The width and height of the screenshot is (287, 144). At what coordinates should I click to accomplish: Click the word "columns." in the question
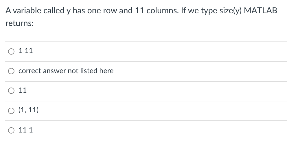[162, 11]
